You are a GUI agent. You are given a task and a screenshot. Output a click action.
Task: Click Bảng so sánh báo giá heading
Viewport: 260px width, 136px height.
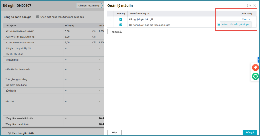(18, 17)
